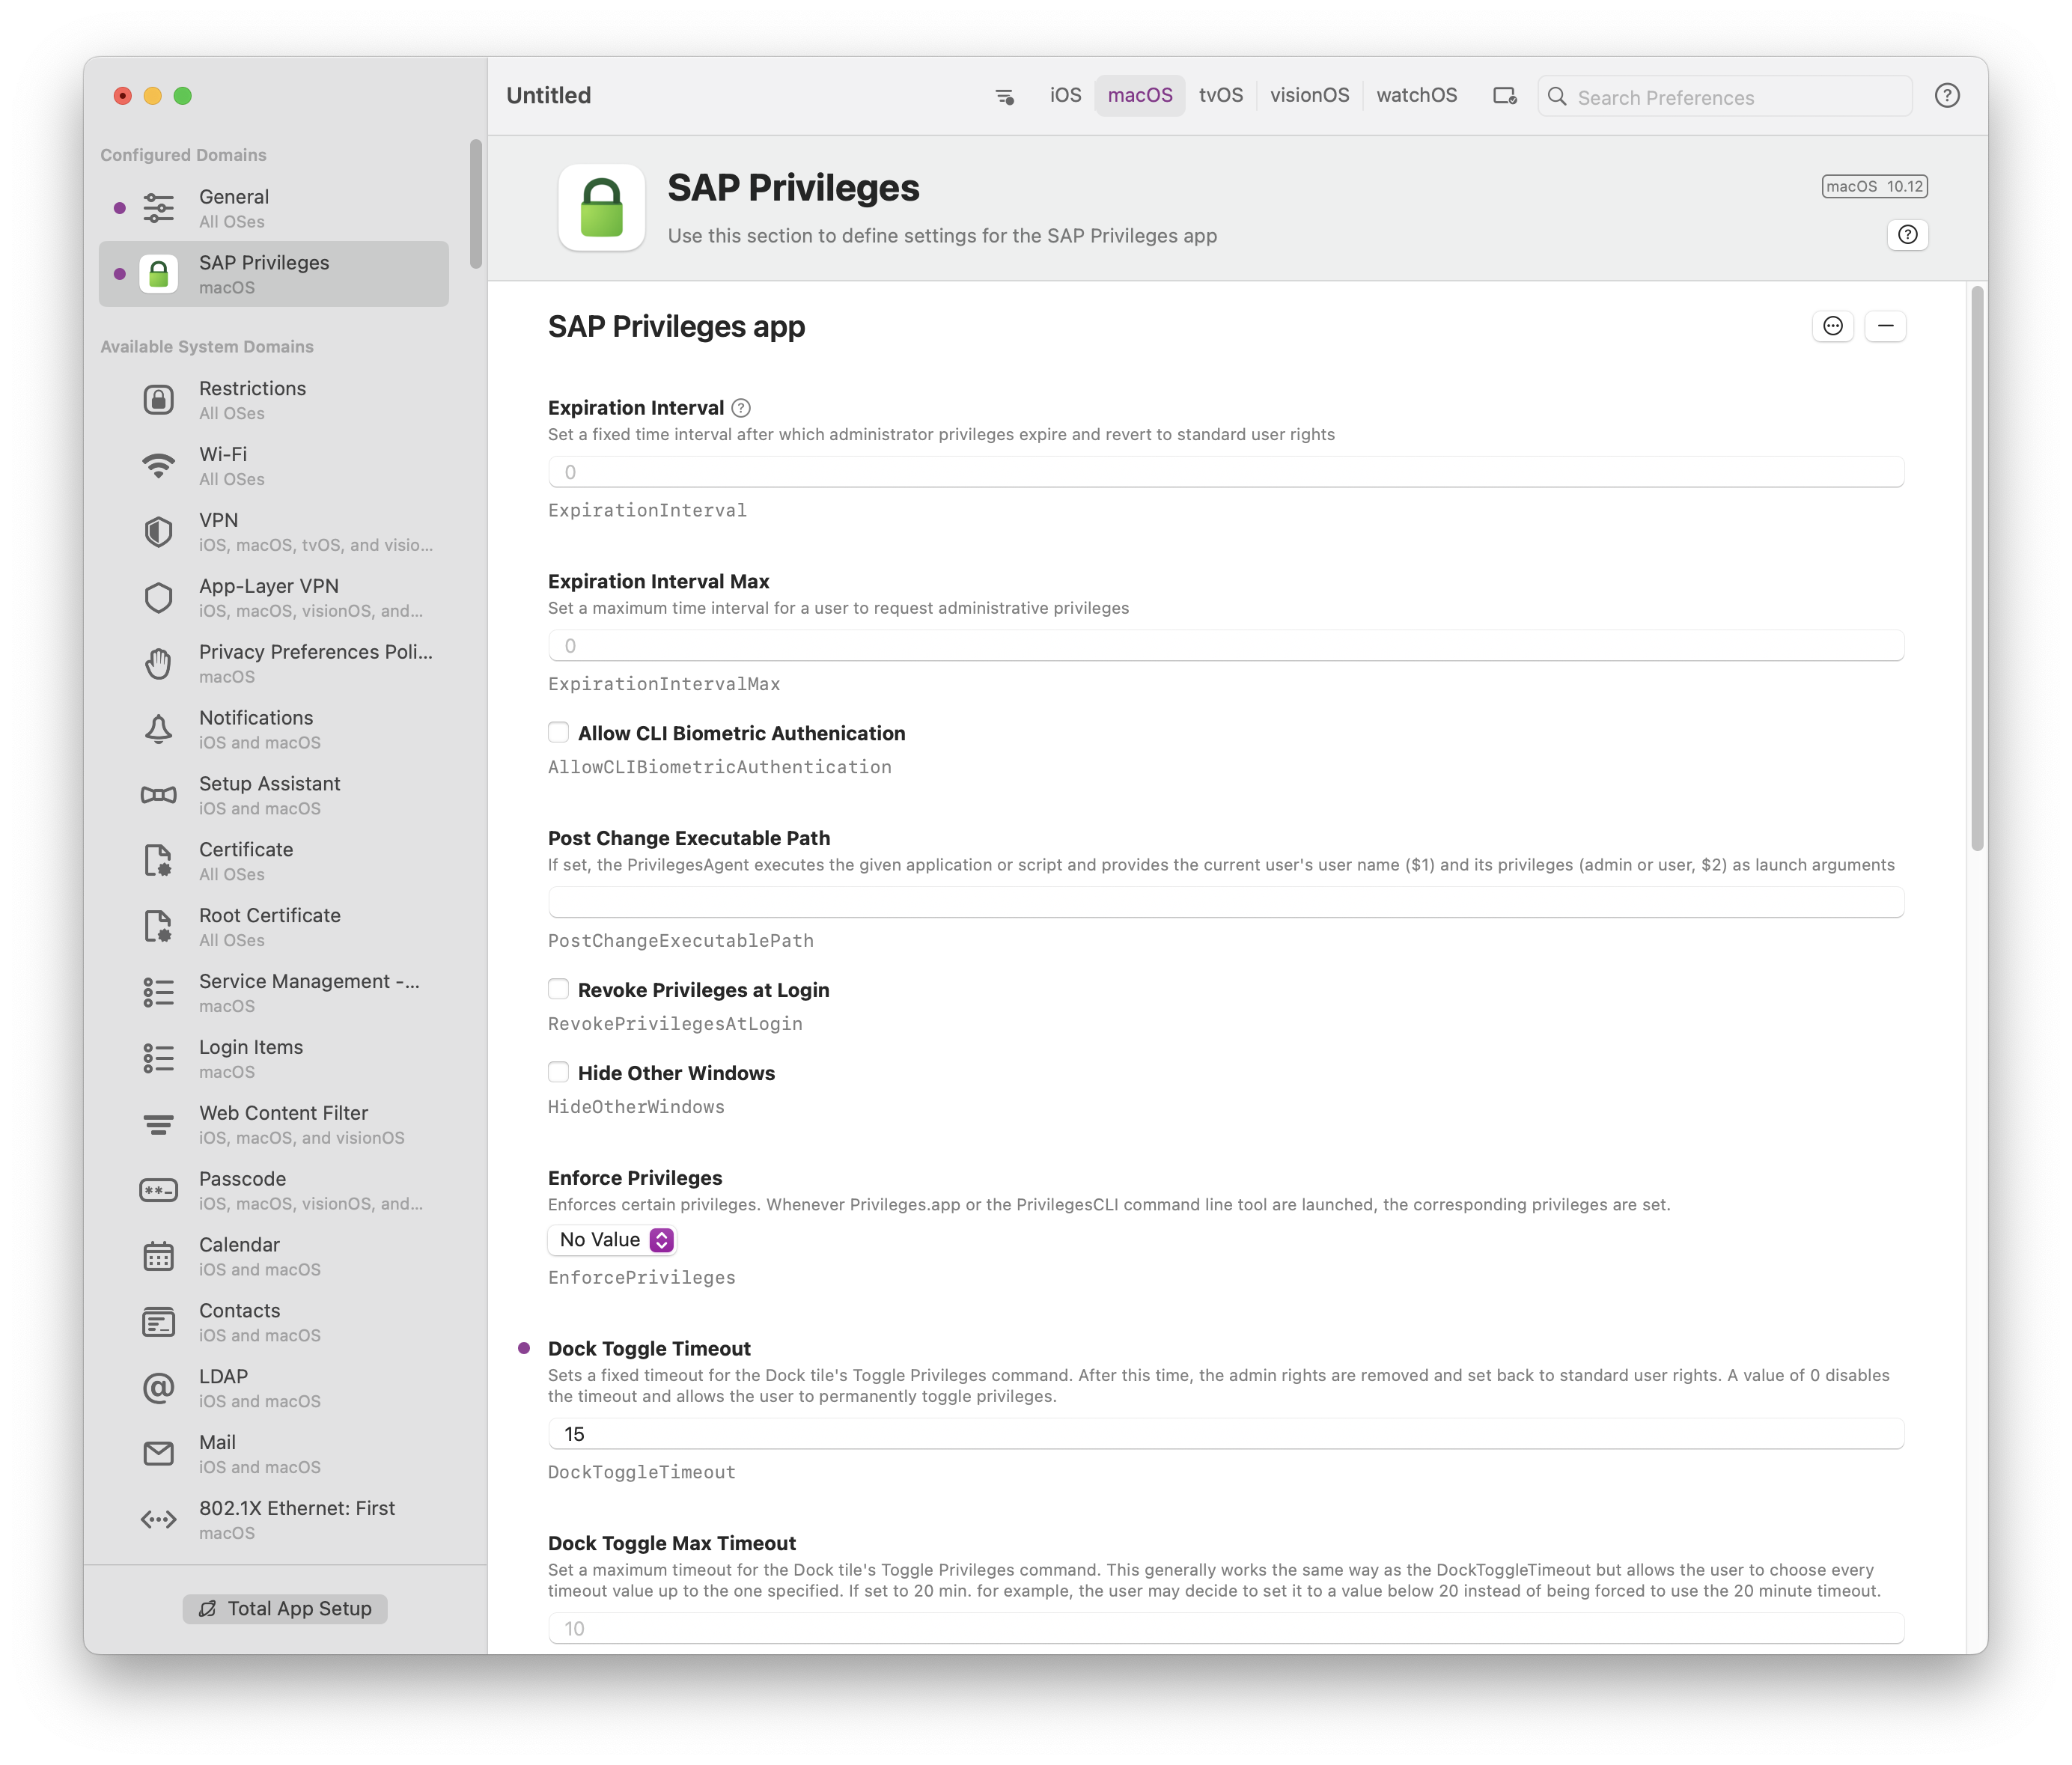Viewport: 2072px width, 1765px height.
Task: Open help via toolbar question mark icon
Action: [1946, 96]
